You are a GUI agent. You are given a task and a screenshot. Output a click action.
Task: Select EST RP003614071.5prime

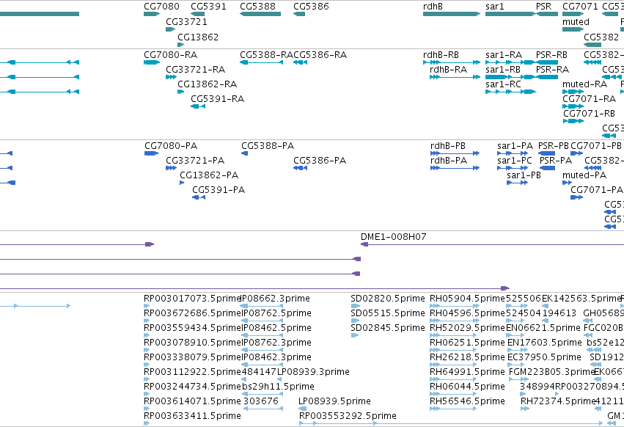click(x=192, y=401)
